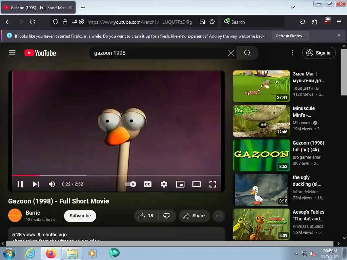Open video settings gear in player
The width and height of the screenshot is (347, 260).
pyautogui.click(x=164, y=184)
